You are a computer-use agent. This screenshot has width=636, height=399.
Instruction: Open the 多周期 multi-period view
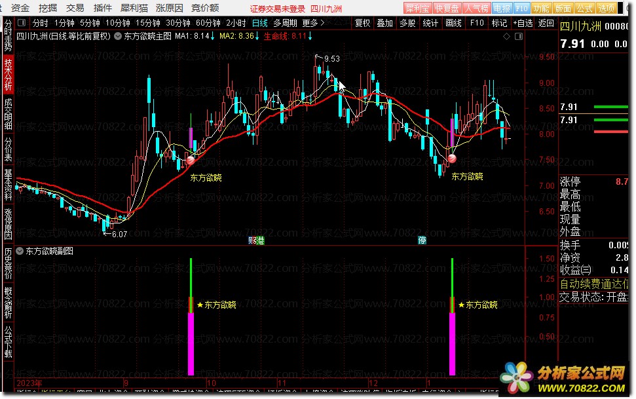point(285,23)
